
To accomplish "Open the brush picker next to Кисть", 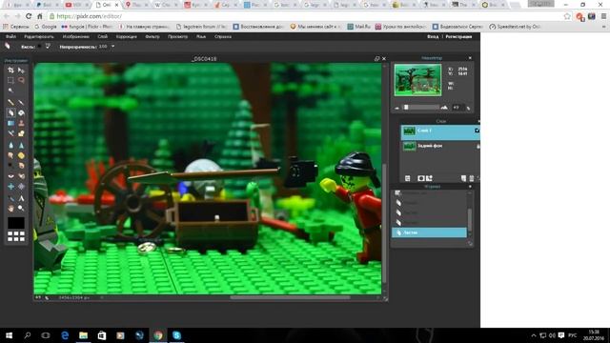I will coord(48,47).
